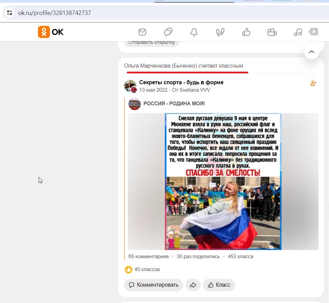Click join group icon beside post title
This screenshot has width=329, height=303.
point(313,84)
